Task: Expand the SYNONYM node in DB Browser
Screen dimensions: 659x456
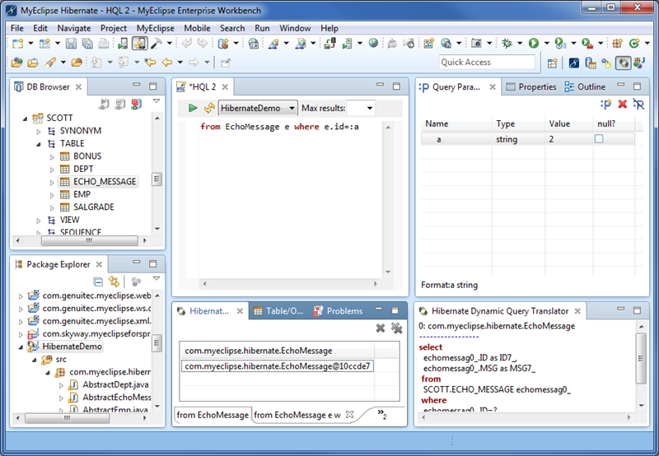Action: 38,131
